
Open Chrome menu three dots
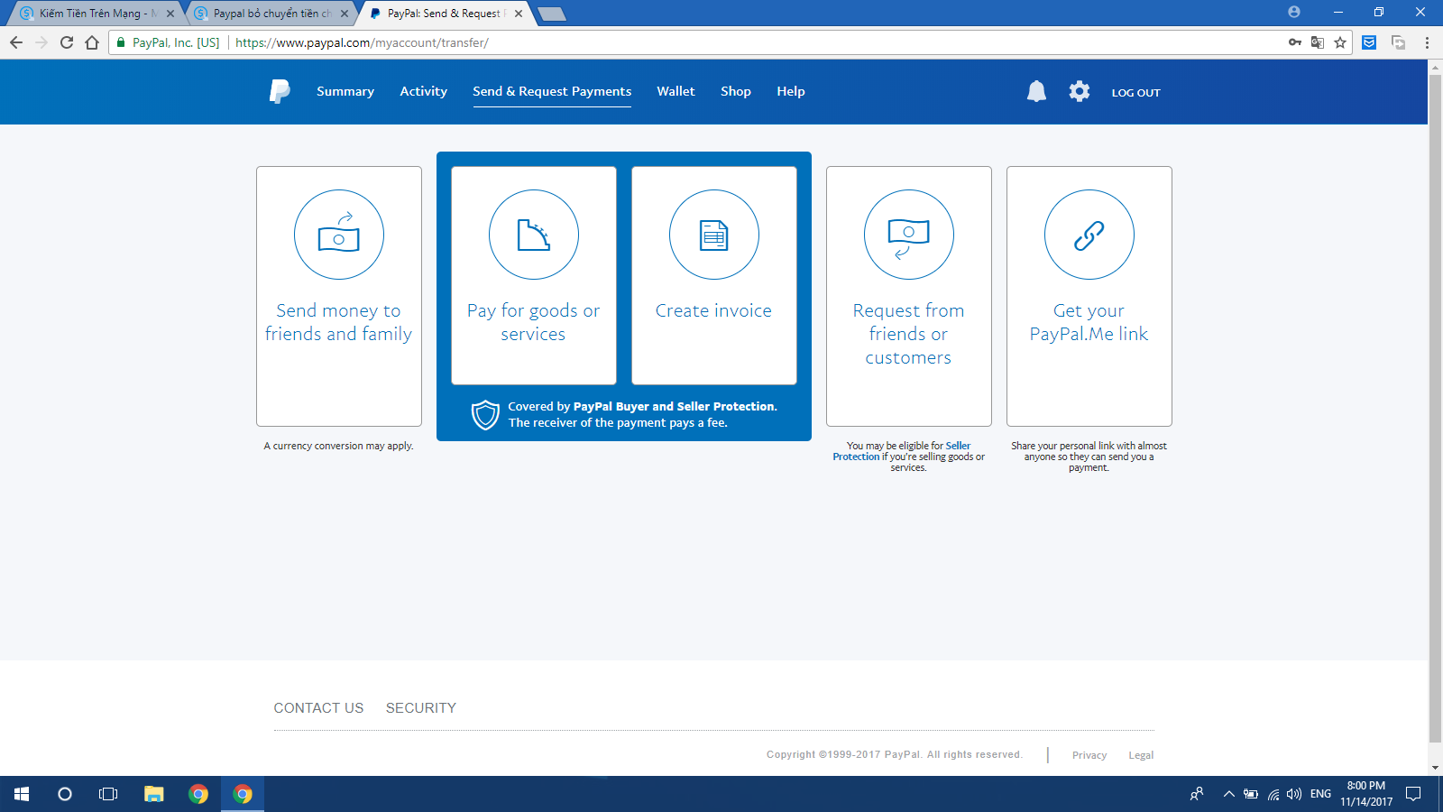pyautogui.click(x=1427, y=42)
